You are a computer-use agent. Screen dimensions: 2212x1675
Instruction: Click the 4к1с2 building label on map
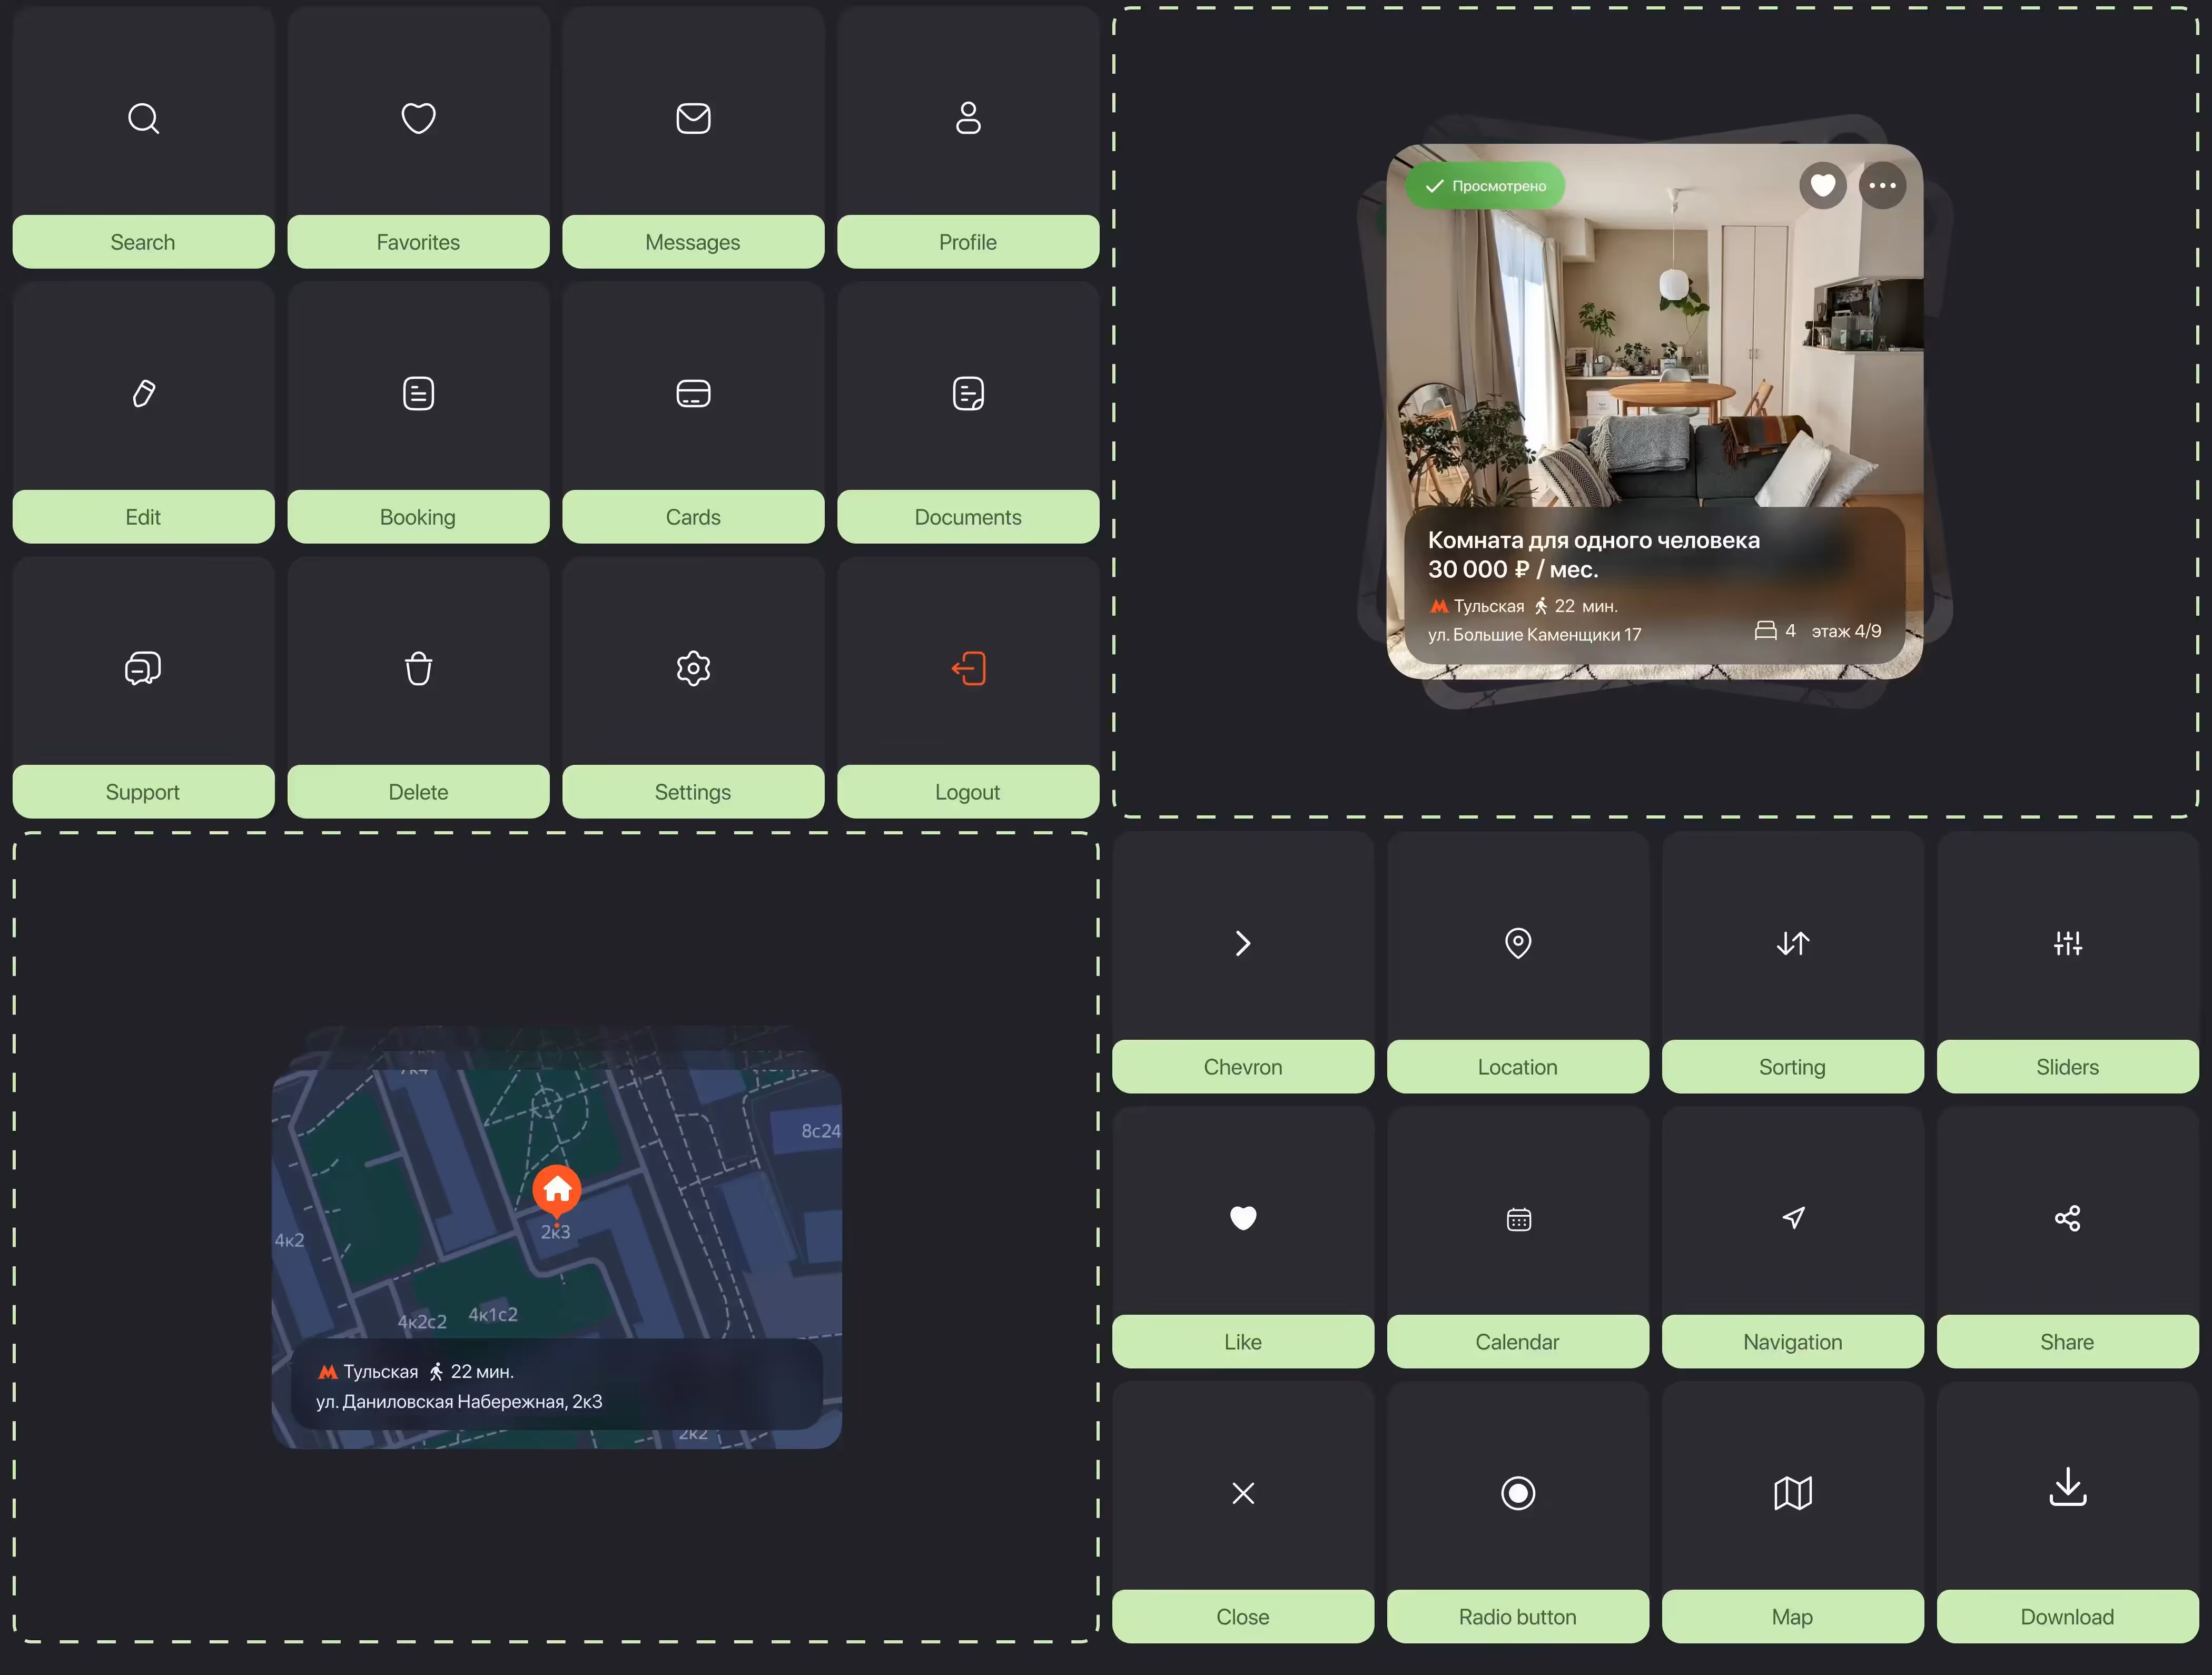click(x=493, y=1314)
